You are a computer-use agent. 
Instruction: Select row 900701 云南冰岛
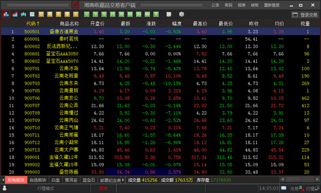(x=160, y=69)
